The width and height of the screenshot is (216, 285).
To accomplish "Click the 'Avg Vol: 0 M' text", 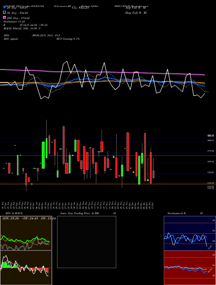I will (x=136, y=8).
